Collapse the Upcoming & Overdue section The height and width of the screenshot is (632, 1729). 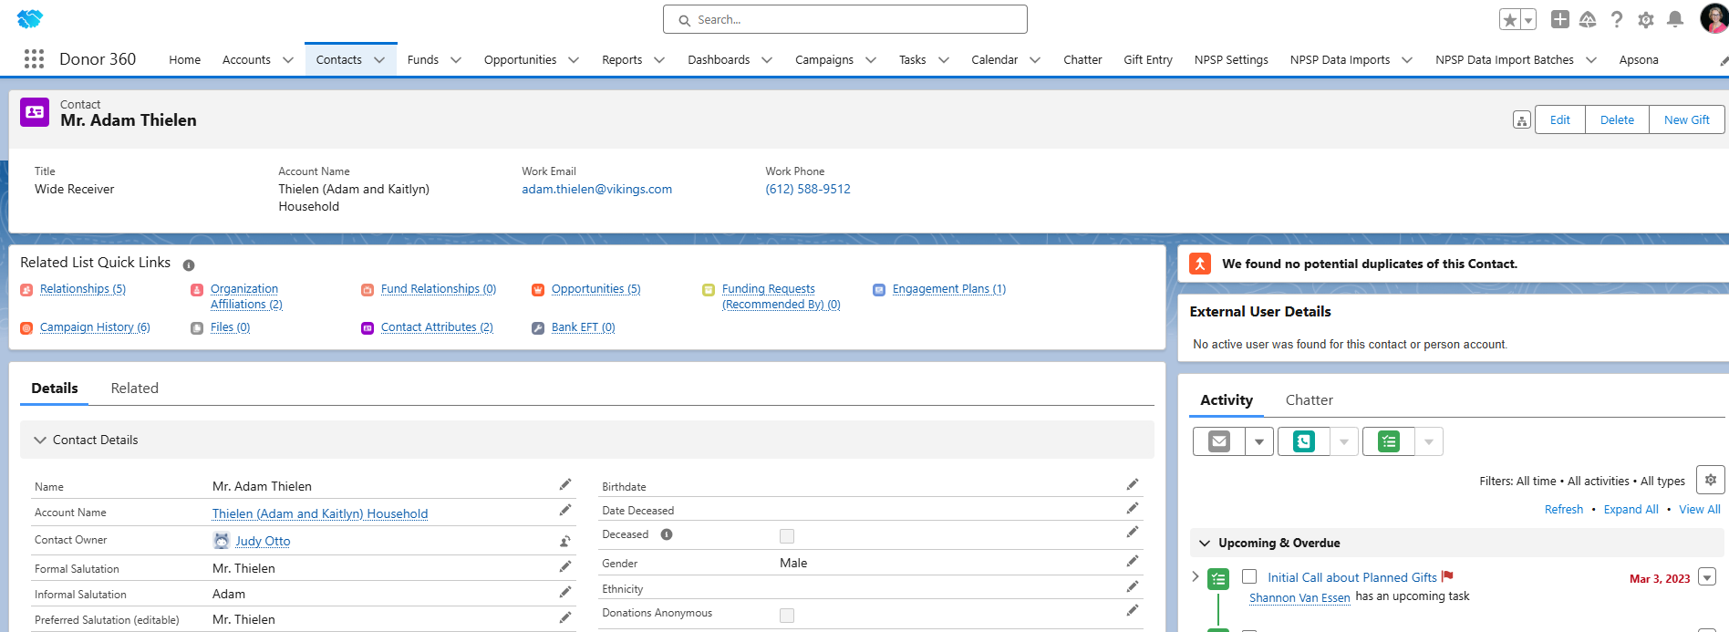(x=1205, y=543)
